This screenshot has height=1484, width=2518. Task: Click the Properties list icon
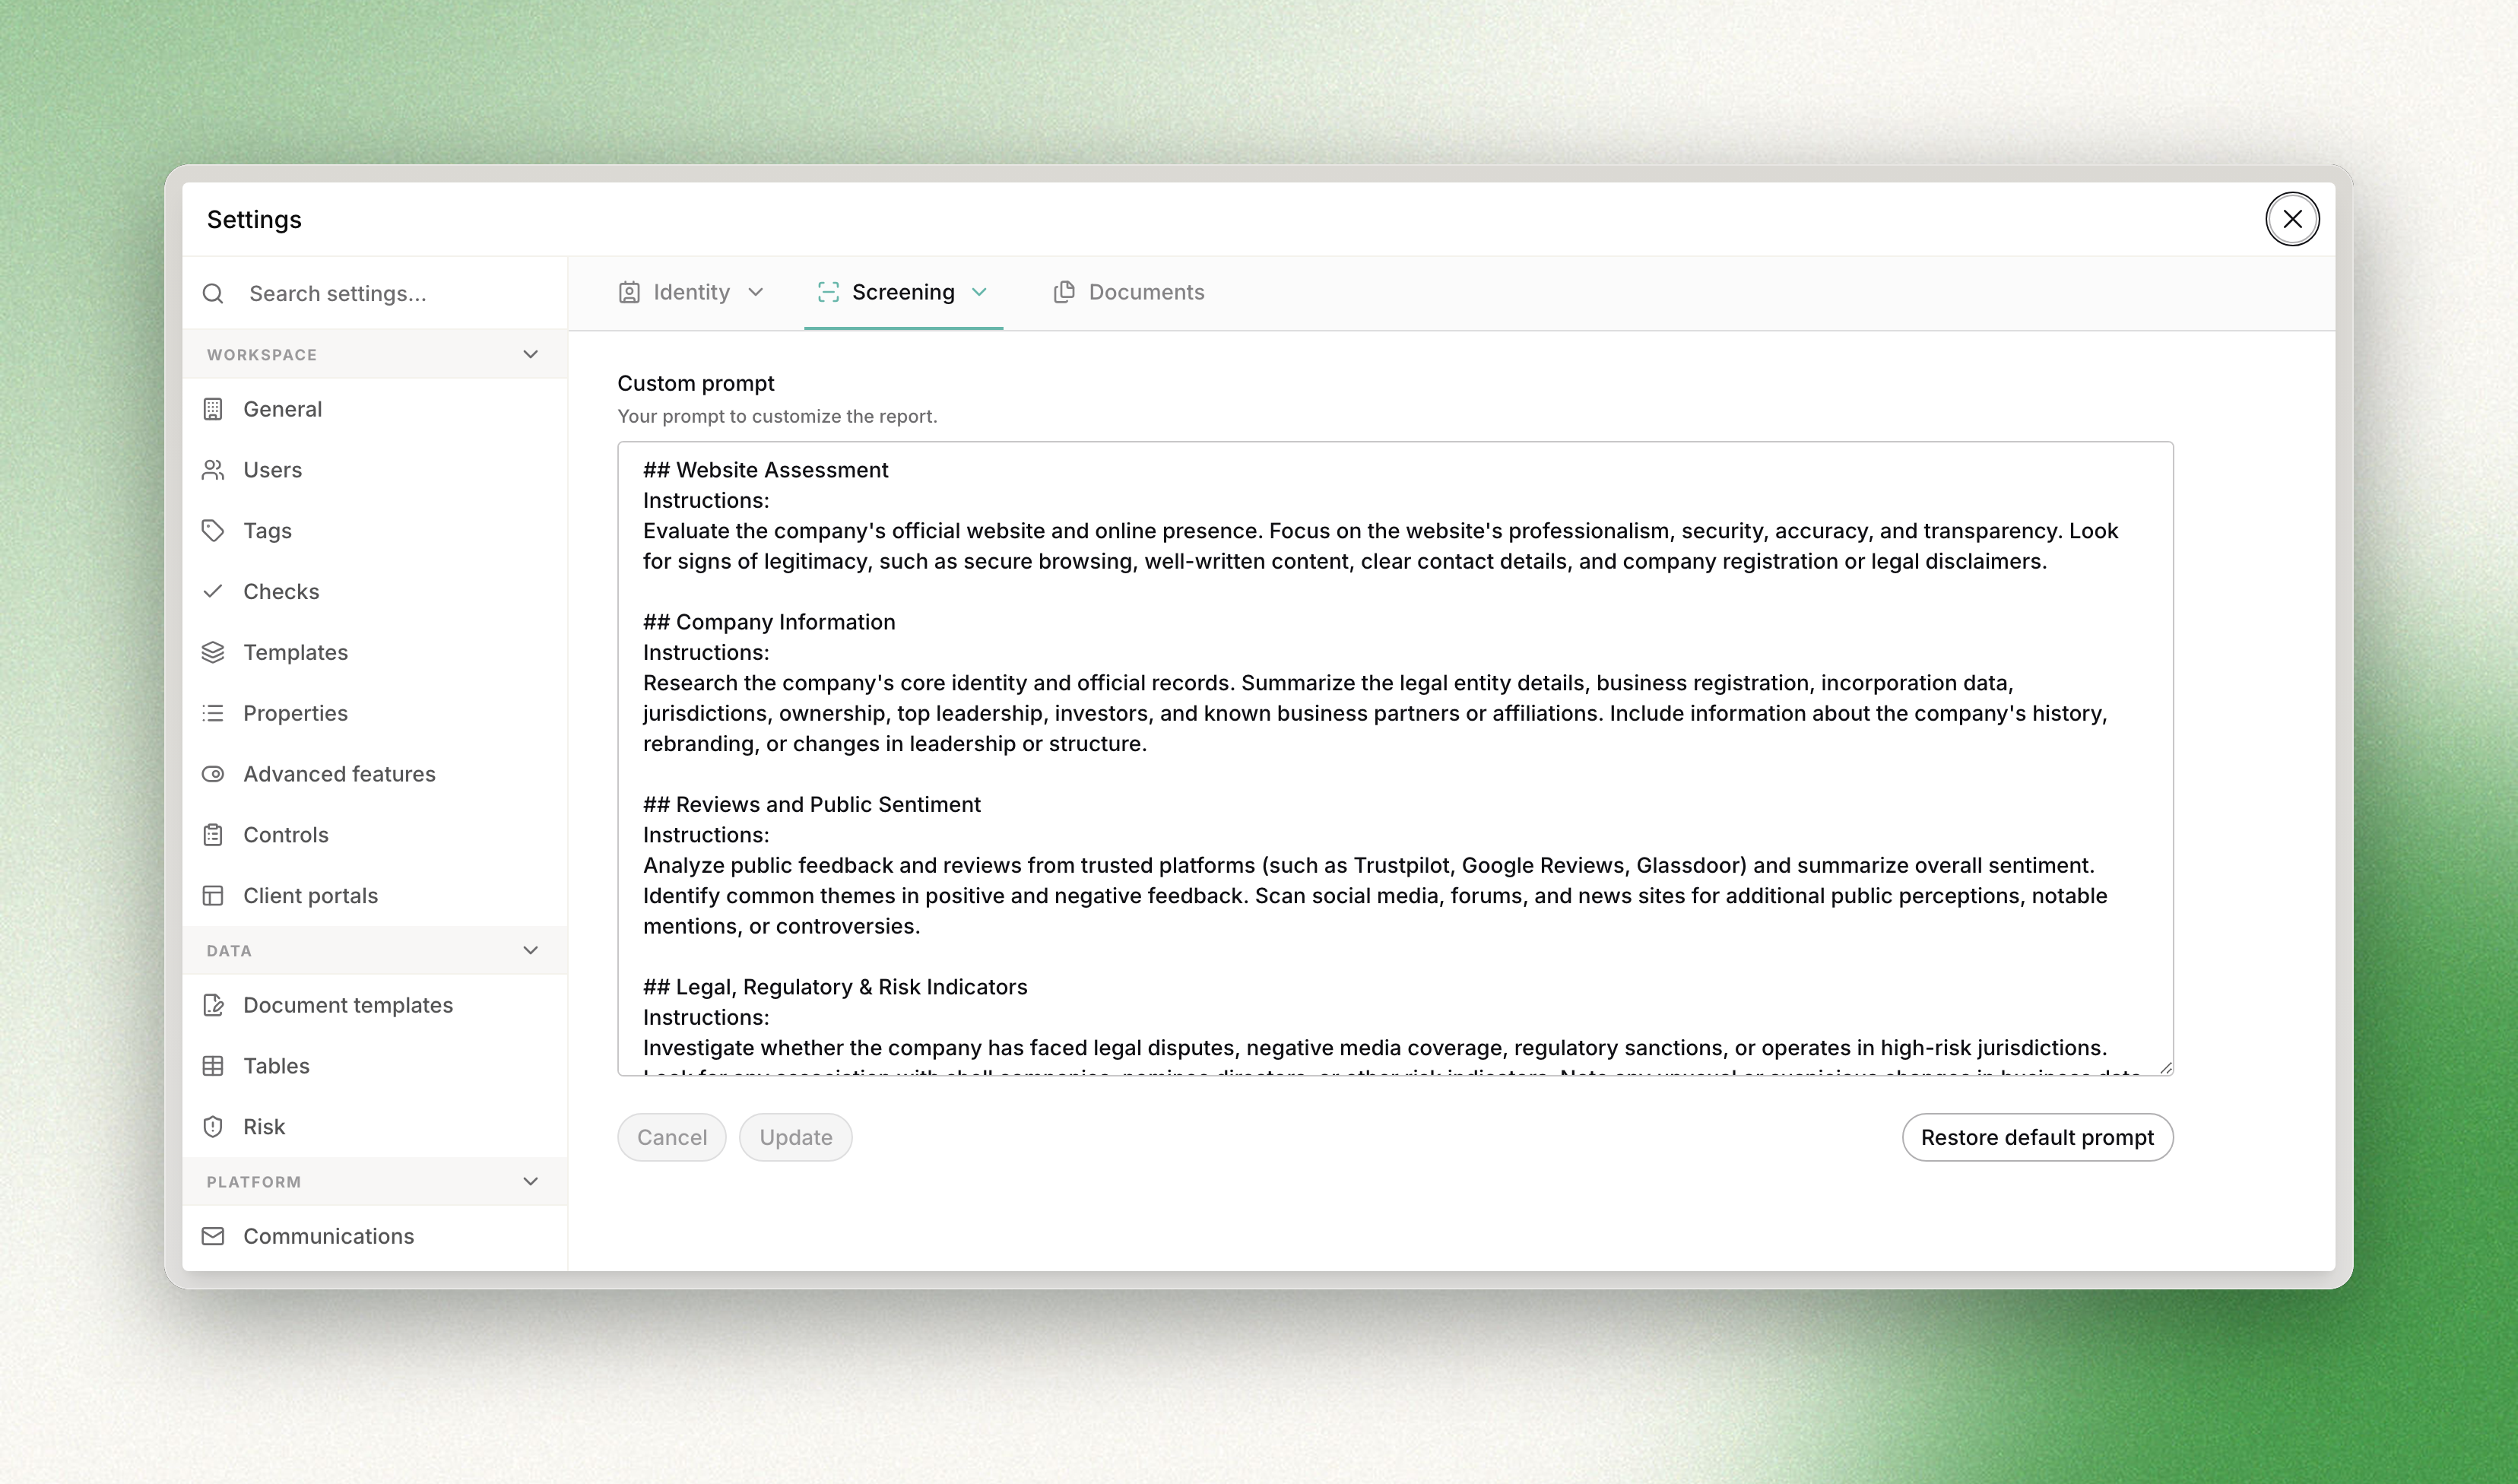pyautogui.click(x=213, y=713)
